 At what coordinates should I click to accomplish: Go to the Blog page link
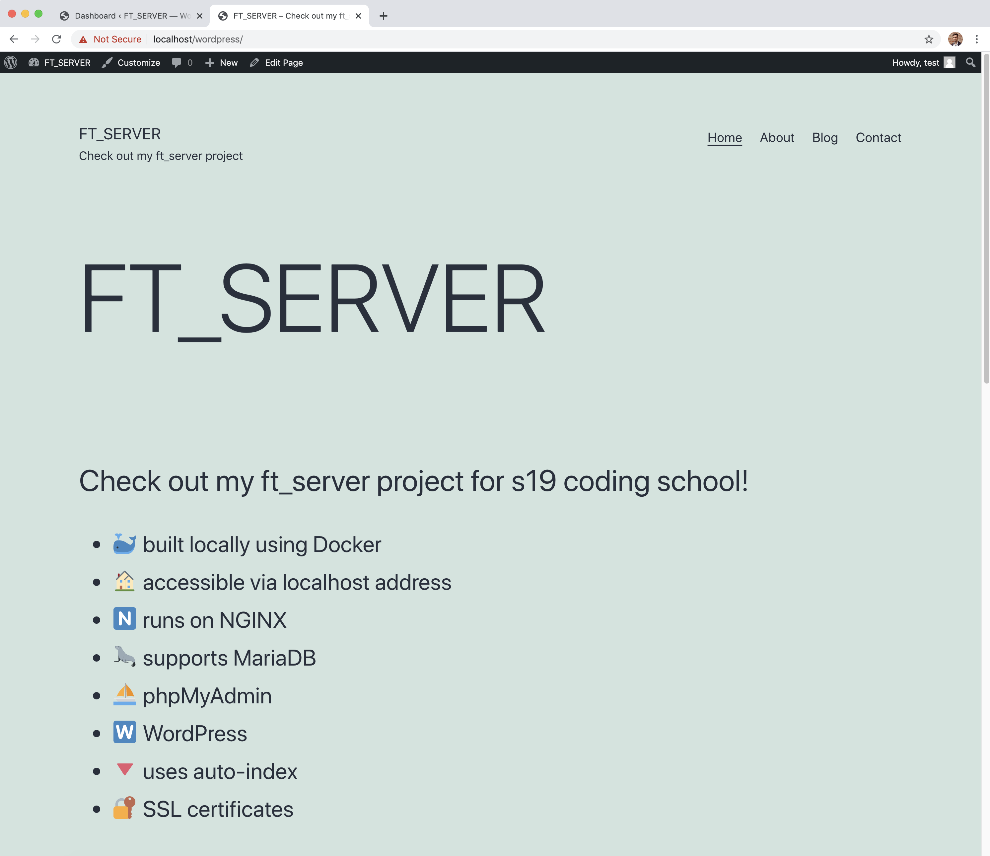pos(825,138)
